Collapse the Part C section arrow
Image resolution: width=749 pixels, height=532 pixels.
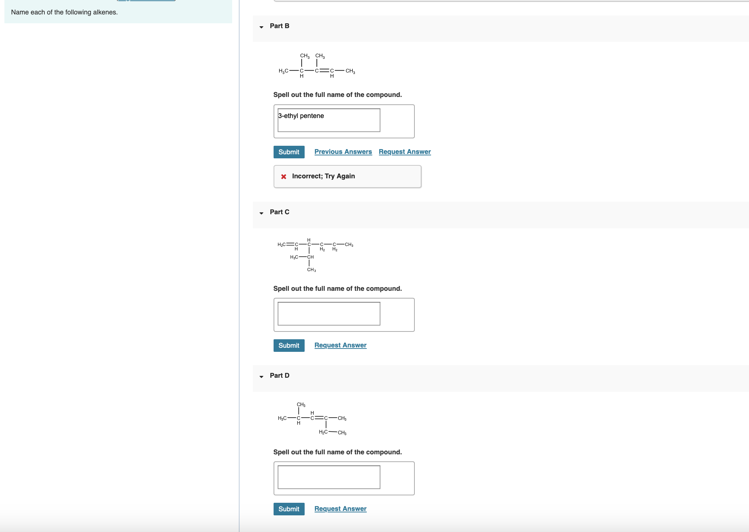click(261, 213)
